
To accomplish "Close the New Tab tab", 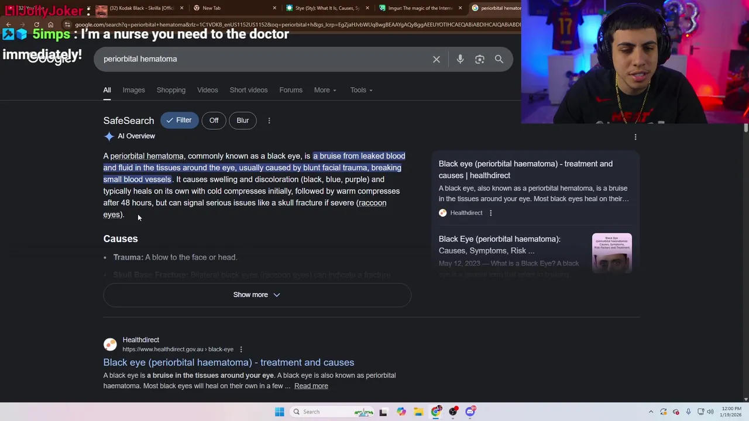I will [x=274, y=8].
